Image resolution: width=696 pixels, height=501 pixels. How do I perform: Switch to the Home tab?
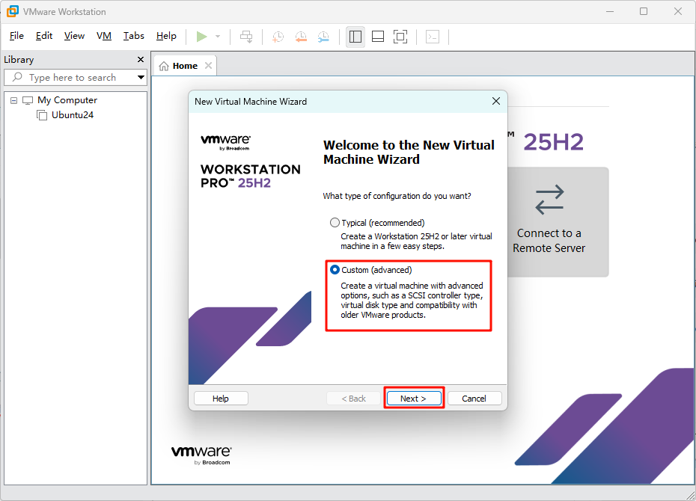185,66
